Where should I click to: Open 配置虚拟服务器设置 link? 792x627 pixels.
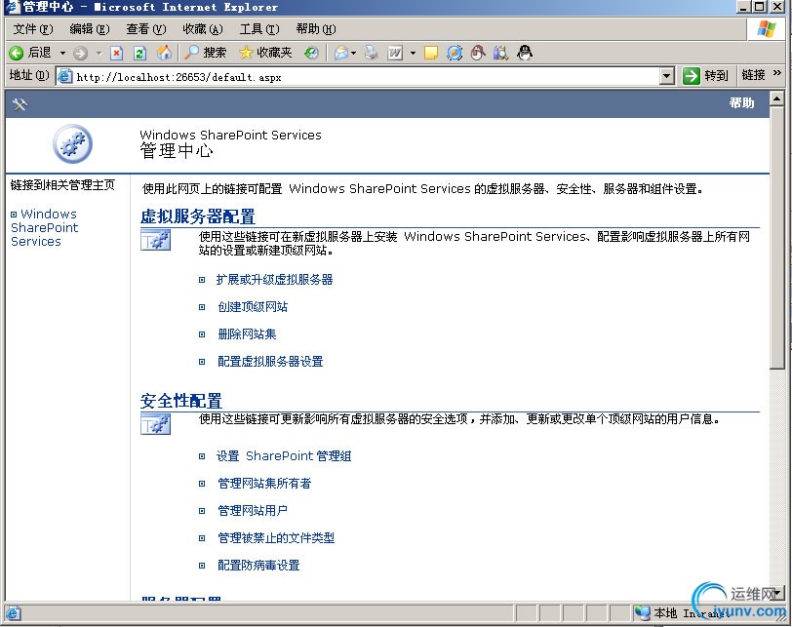coord(270,362)
